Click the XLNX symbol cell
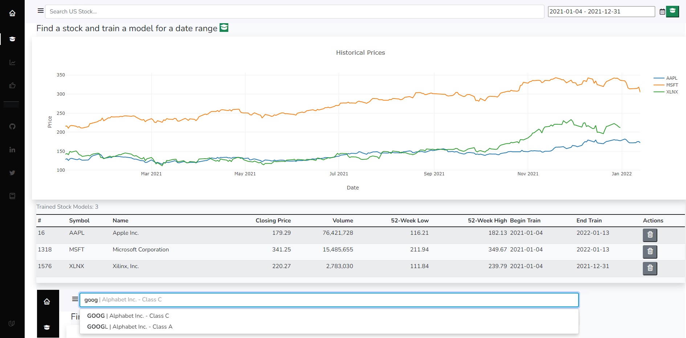Image resolution: width=686 pixels, height=338 pixels. pos(77,266)
